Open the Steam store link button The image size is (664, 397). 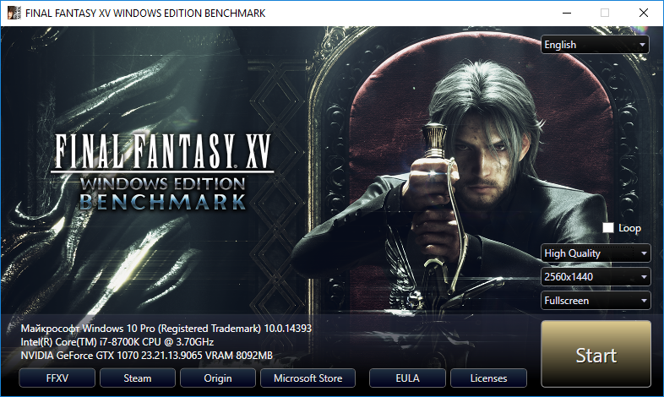click(x=138, y=378)
